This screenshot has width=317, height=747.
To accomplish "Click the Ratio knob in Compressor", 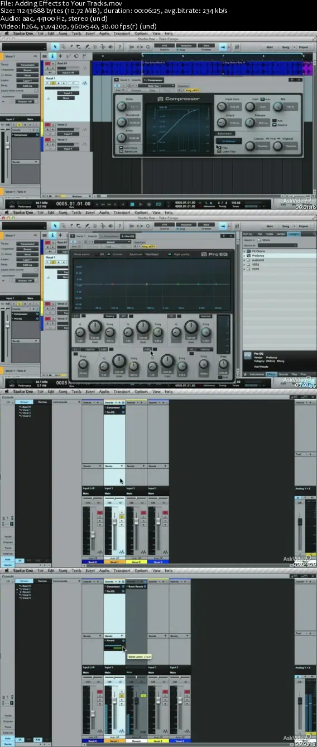I will (121, 106).
